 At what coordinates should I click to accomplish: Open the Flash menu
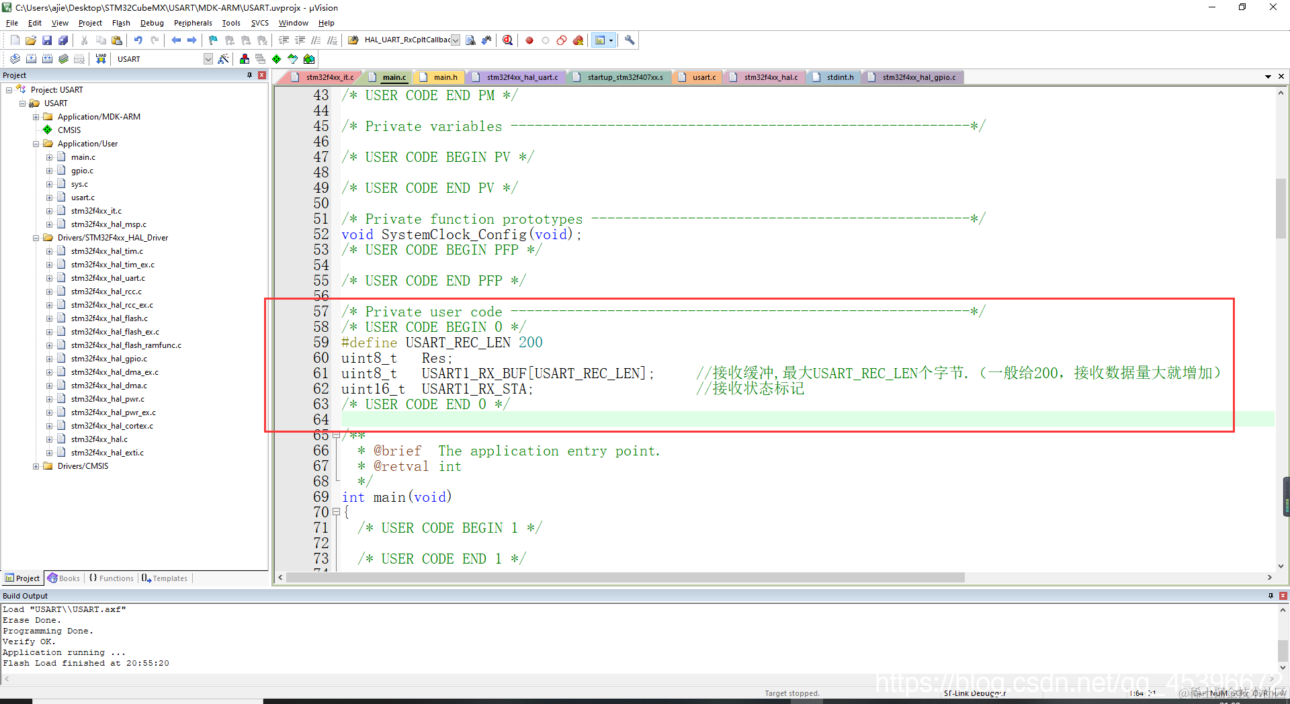[121, 23]
